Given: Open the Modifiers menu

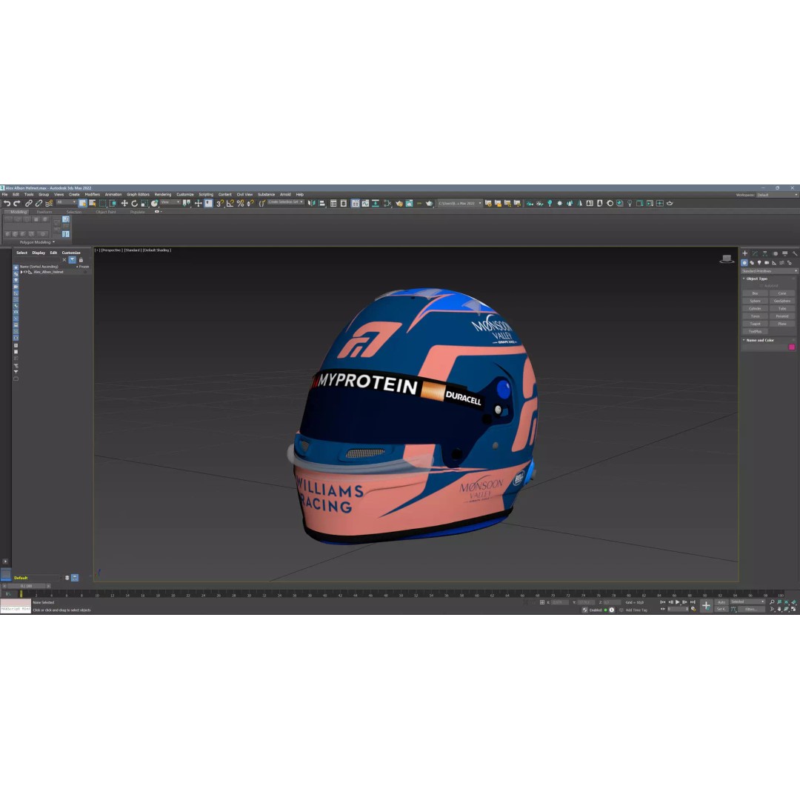Looking at the screenshot, I should click(92, 193).
